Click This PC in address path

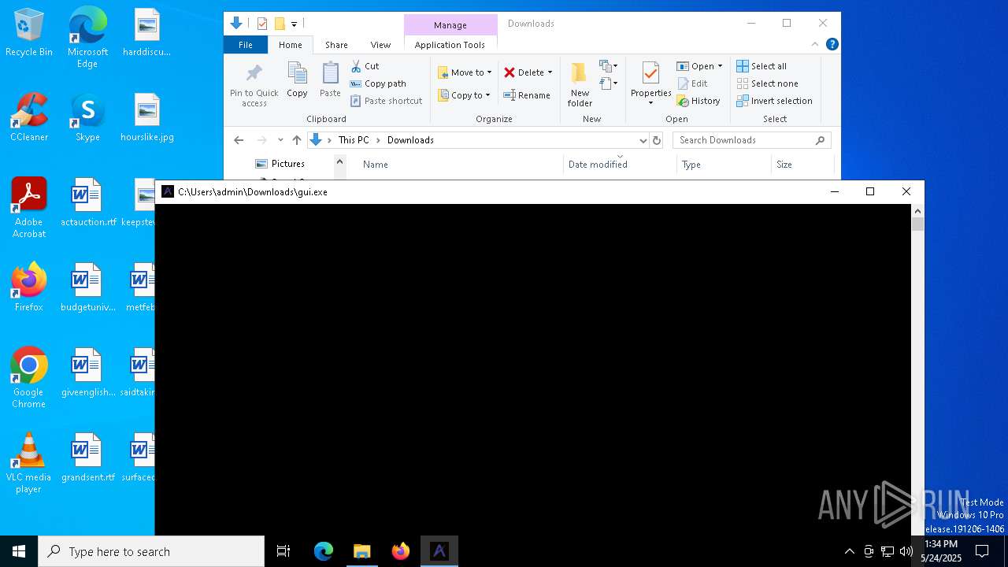354,140
